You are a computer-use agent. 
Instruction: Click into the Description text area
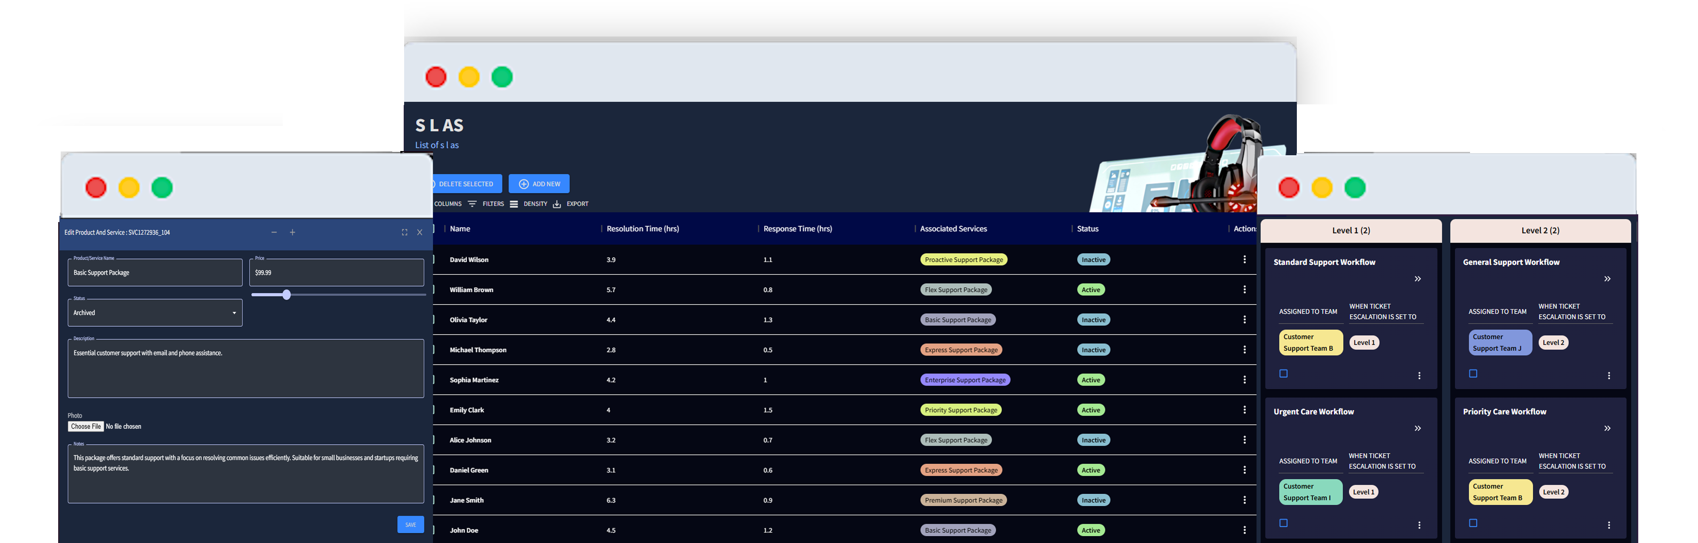(x=246, y=368)
